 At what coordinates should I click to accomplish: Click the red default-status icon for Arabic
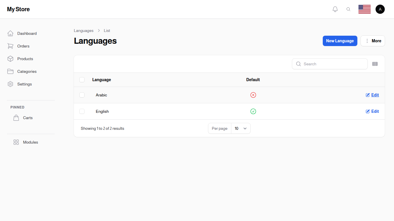click(x=253, y=95)
